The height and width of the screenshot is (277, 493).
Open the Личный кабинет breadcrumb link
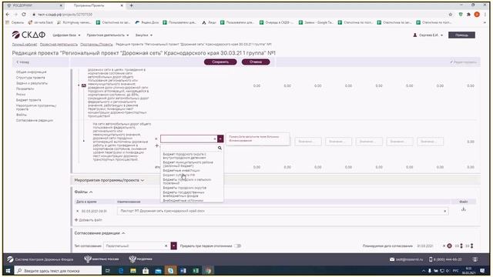coord(25,45)
